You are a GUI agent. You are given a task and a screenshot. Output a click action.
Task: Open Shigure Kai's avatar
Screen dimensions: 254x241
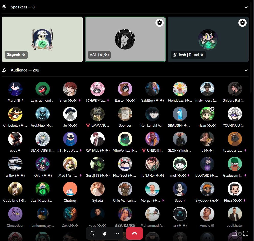tap(235, 89)
